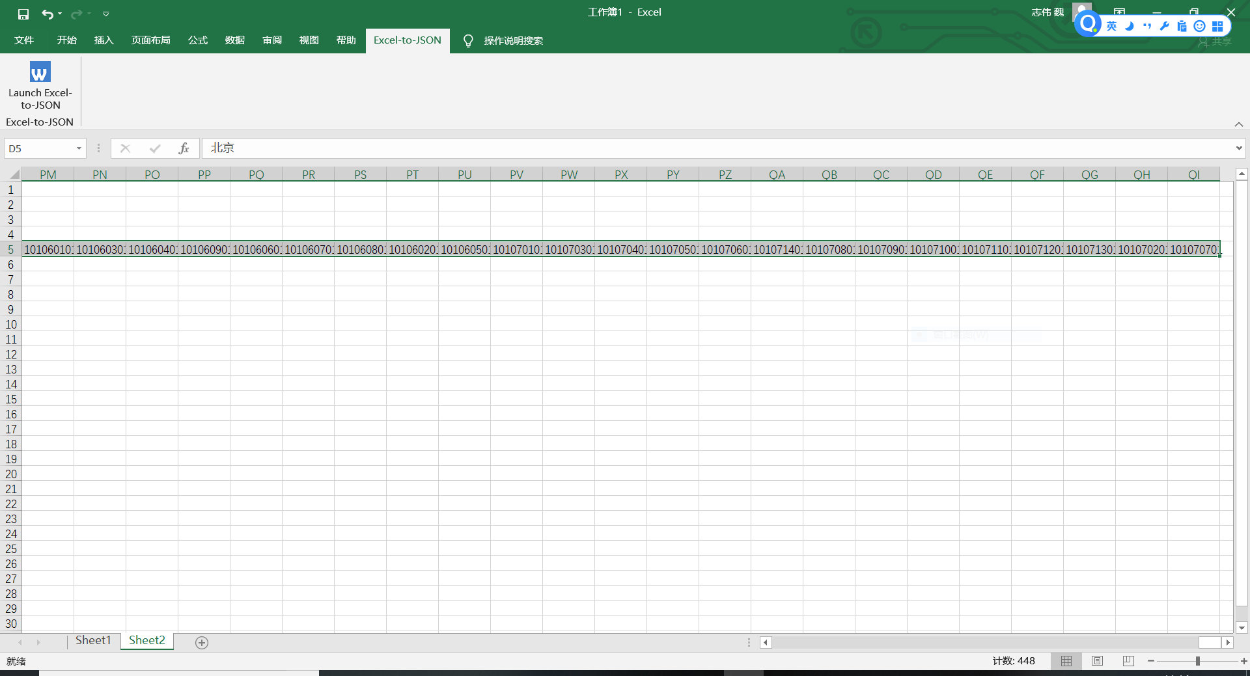Switch to the 开始 ribbon tab
1250x676 pixels.
(66, 40)
